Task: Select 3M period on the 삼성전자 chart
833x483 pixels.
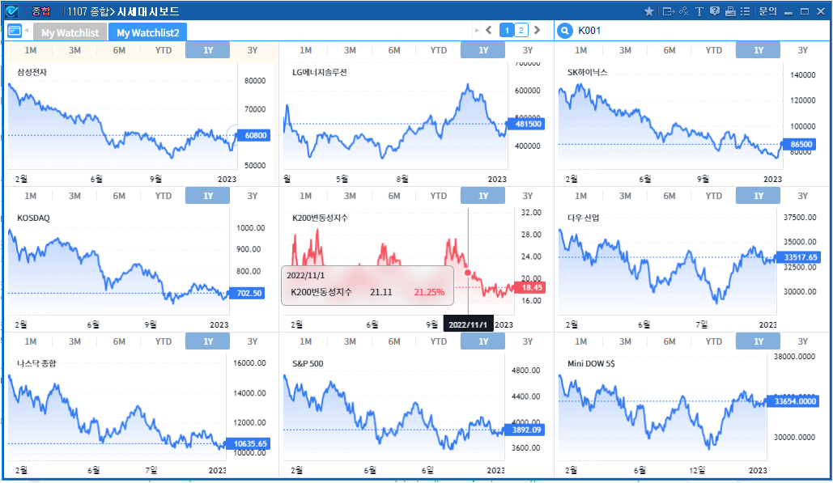Action: pyautogui.click(x=74, y=50)
